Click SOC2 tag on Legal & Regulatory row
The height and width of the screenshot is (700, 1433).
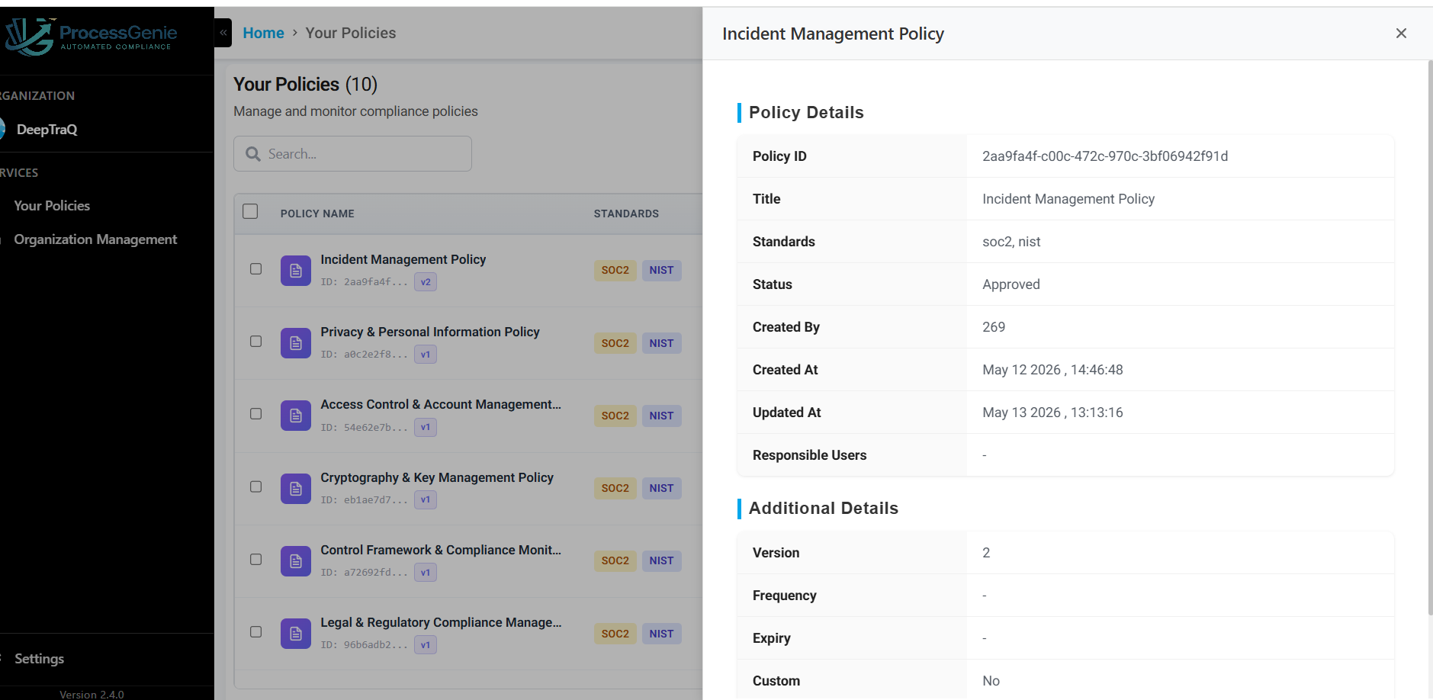pos(615,634)
